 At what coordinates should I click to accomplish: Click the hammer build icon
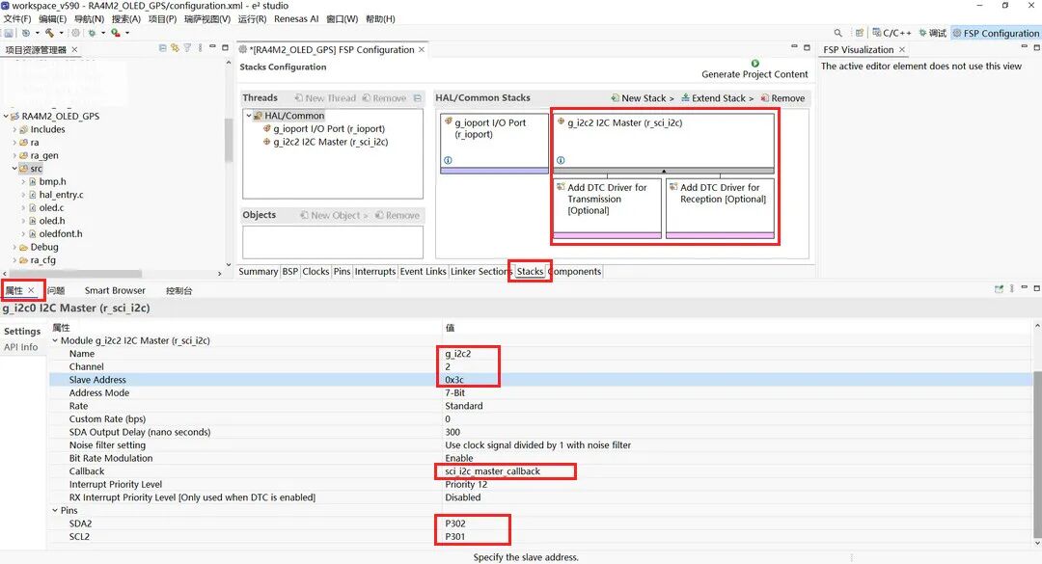50,33
